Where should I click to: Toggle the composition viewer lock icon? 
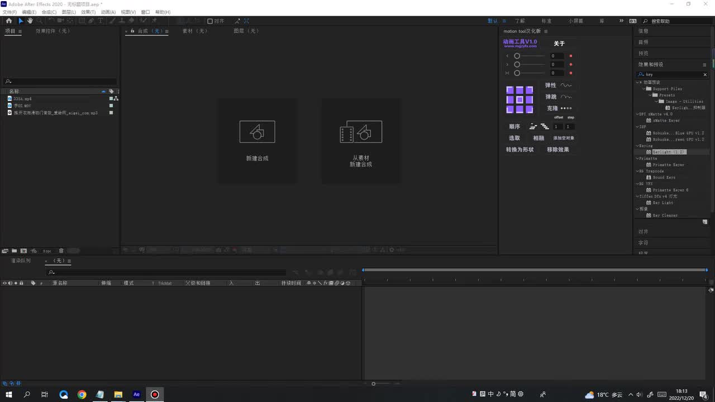pos(132,31)
